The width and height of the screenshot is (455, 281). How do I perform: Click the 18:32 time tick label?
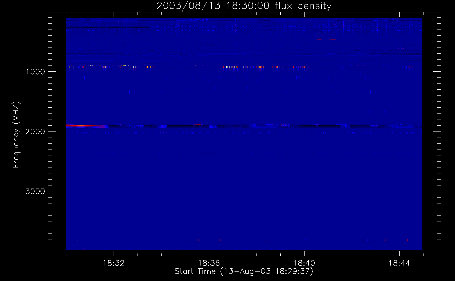[x=114, y=263]
